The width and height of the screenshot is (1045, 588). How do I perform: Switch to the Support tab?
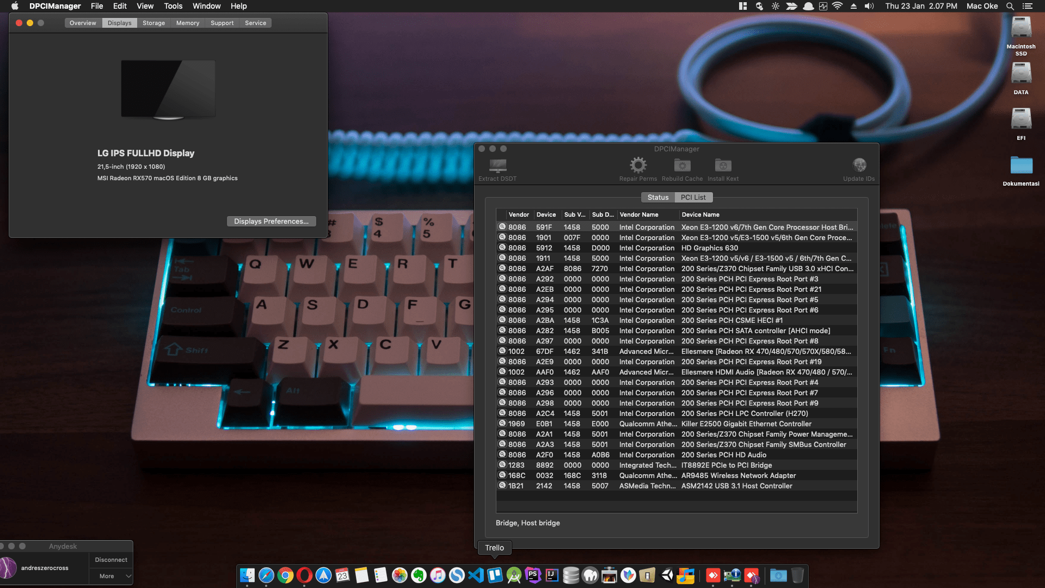pos(222,23)
